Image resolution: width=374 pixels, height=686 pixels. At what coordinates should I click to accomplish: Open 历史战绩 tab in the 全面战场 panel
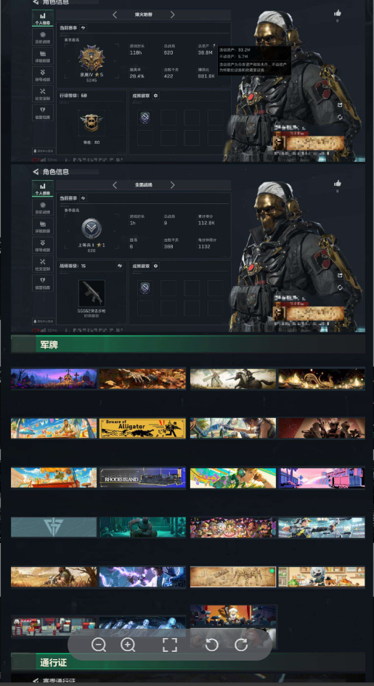(43, 208)
